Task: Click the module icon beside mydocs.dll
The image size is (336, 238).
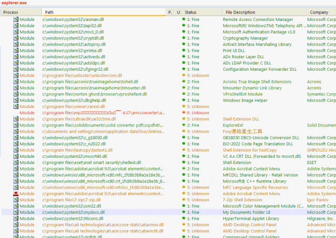Action: (16, 212)
